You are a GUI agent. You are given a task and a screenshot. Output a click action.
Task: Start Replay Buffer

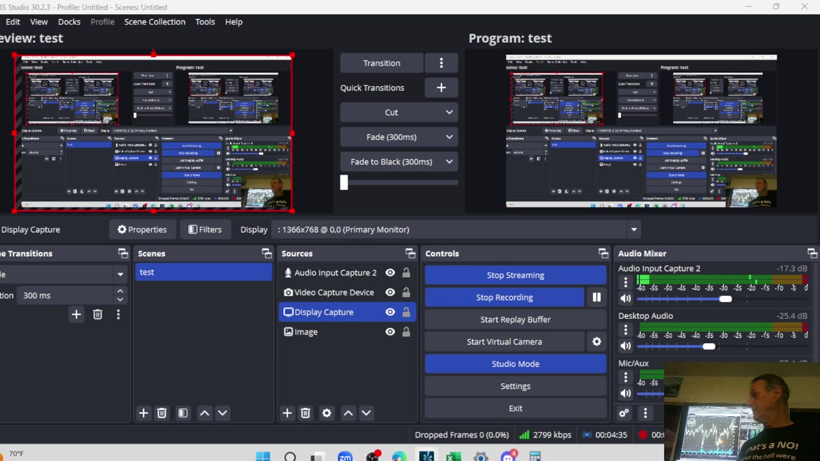tap(516, 319)
